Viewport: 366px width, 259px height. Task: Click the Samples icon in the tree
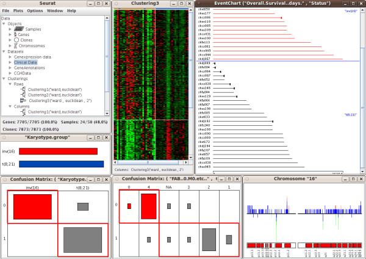(x=19, y=29)
